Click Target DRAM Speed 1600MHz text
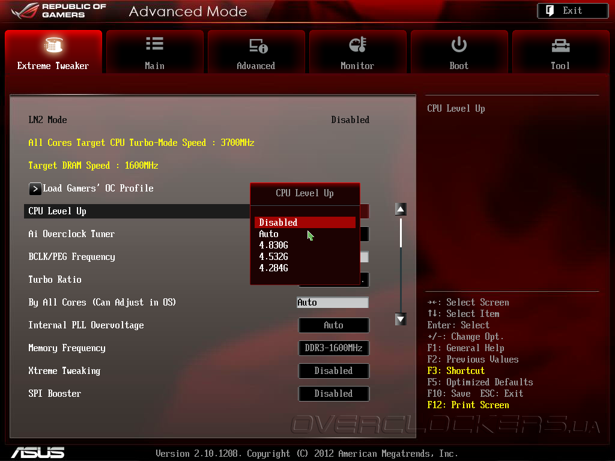Image resolution: width=615 pixels, height=461 pixels. coord(93,166)
